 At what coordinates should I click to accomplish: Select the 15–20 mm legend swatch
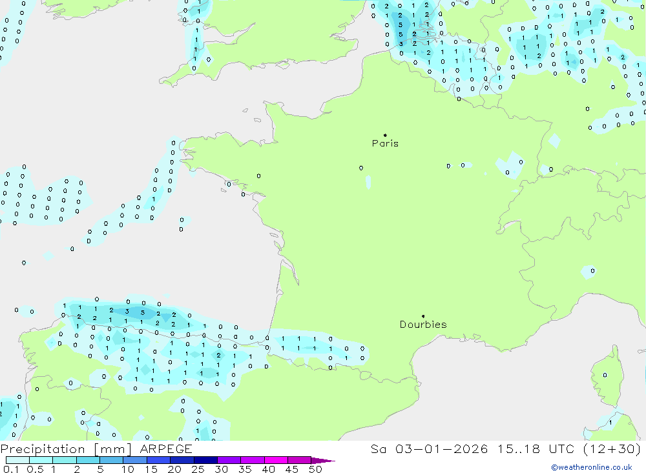tap(159, 460)
